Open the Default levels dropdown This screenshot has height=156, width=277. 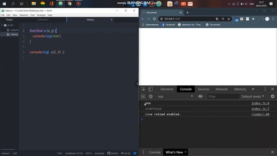253,96
